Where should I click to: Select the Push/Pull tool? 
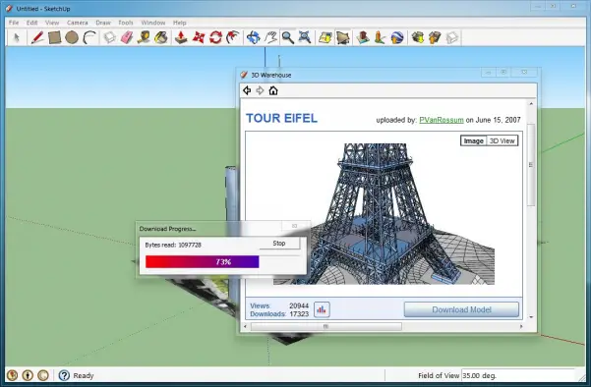pyautogui.click(x=181, y=37)
